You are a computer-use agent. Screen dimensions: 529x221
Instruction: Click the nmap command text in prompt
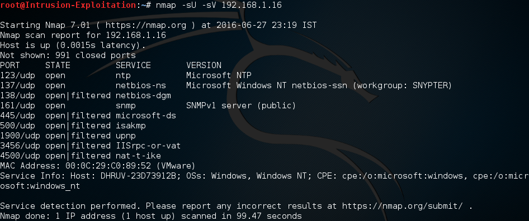(x=219, y=5)
